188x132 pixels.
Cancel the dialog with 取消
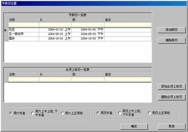click(172, 127)
